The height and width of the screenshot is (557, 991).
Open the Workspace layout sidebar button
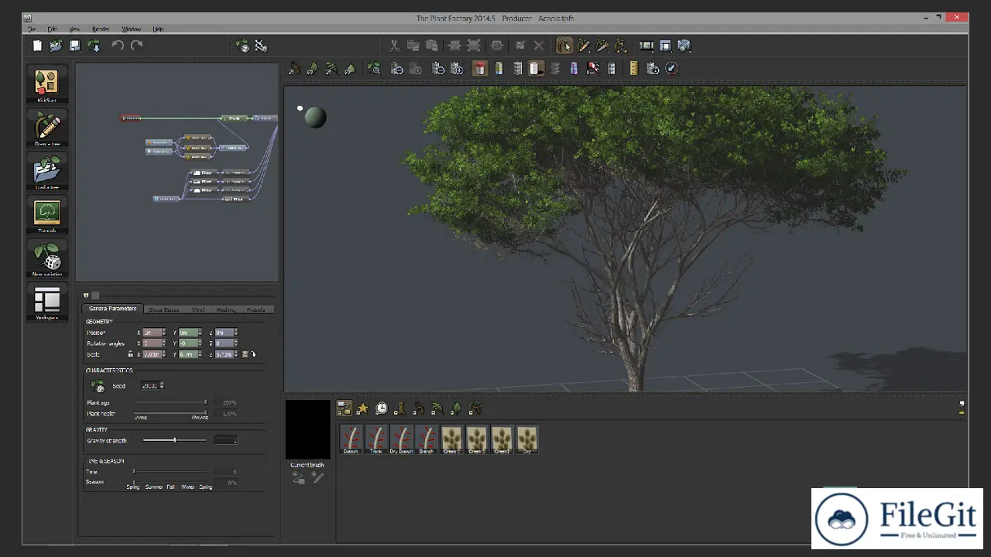coord(47,302)
